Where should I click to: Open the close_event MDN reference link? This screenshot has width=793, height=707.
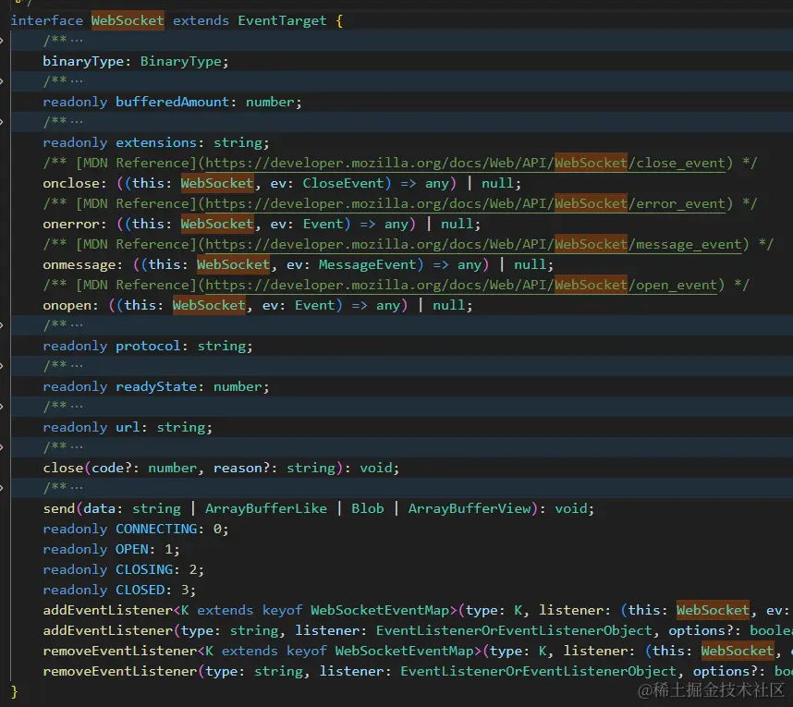tap(465, 164)
